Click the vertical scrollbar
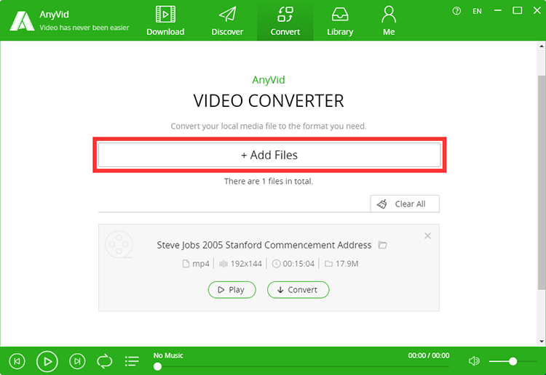The image size is (546, 375). (x=542, y=182)
